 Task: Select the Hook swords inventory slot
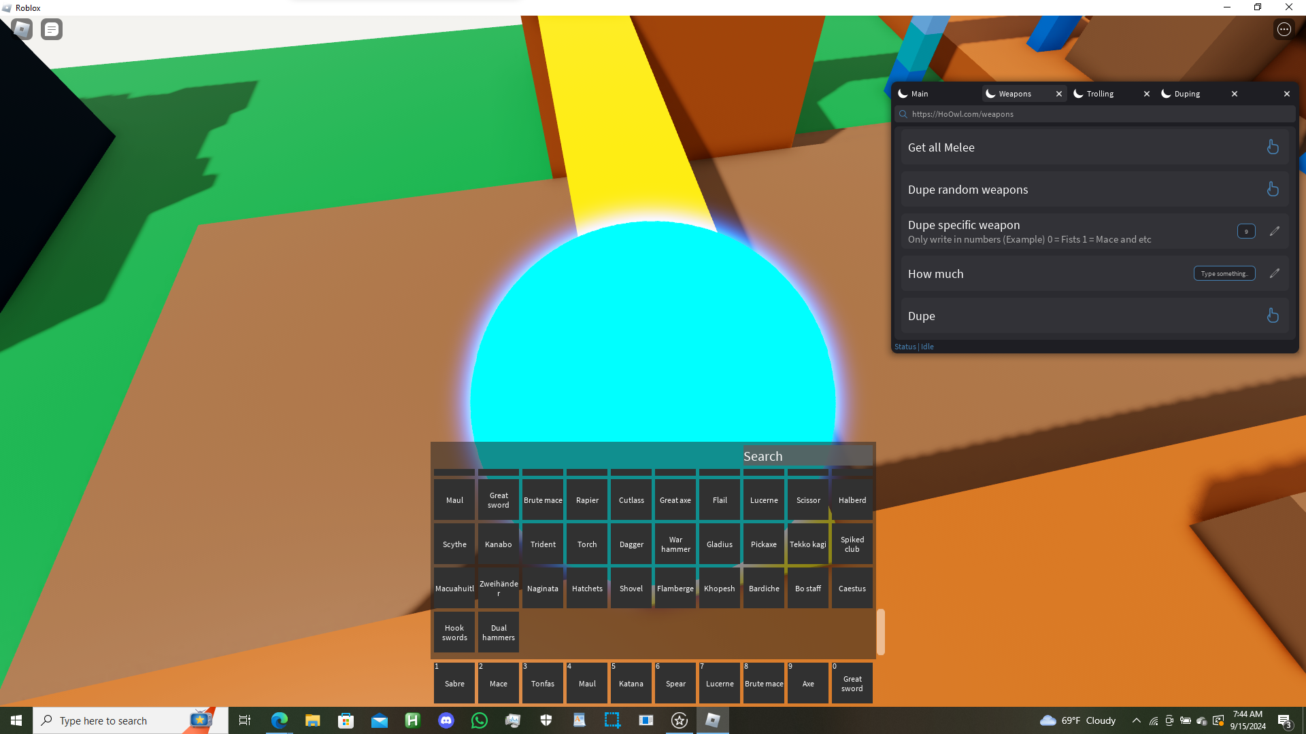[454, 633]
